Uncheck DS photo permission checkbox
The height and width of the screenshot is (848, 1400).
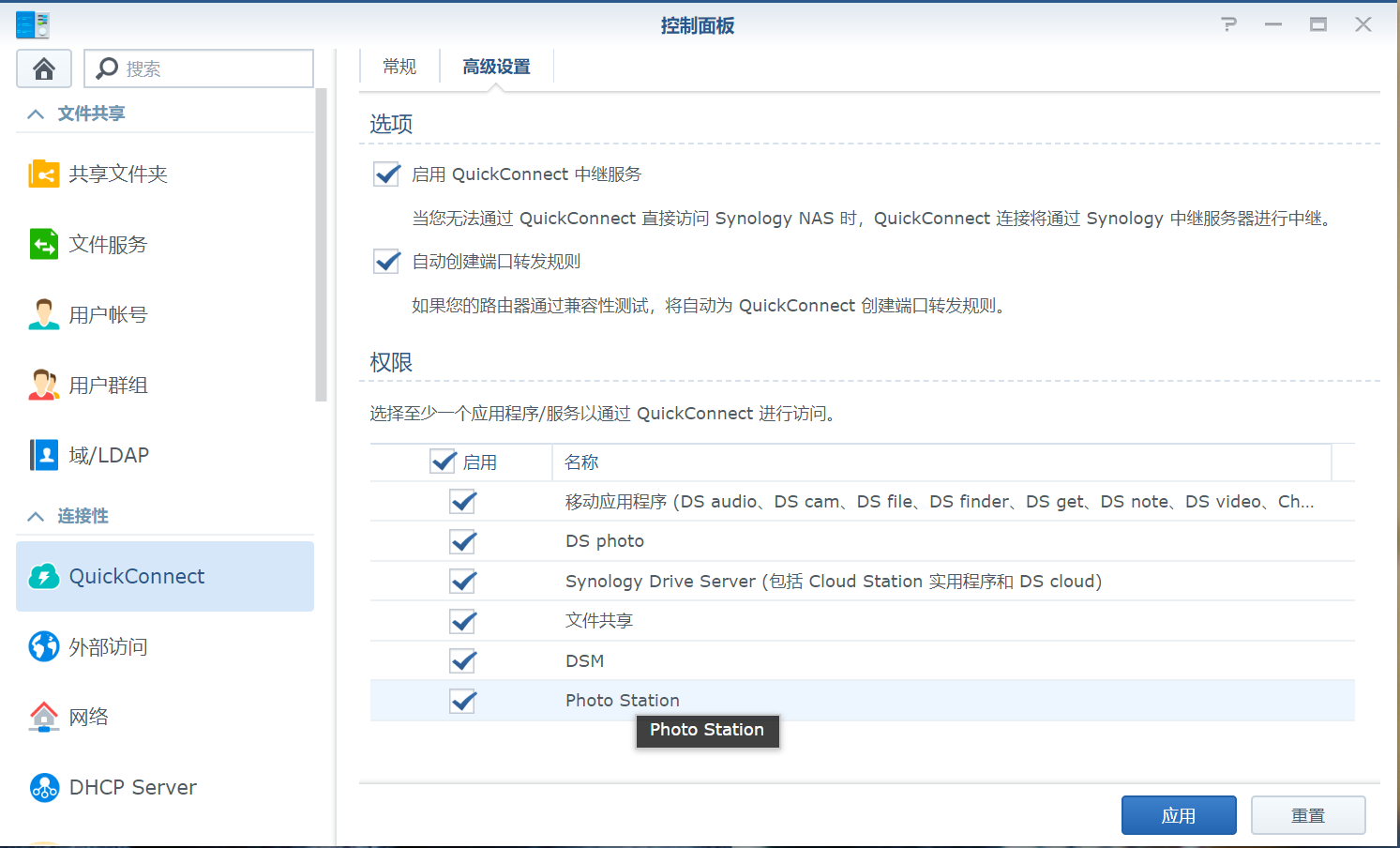463,541
